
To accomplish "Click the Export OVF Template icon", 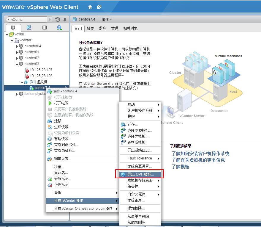I will tap(123, 174).
